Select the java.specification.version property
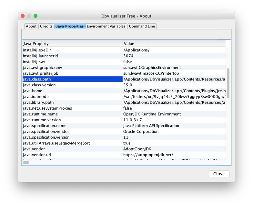 [72, 137]
